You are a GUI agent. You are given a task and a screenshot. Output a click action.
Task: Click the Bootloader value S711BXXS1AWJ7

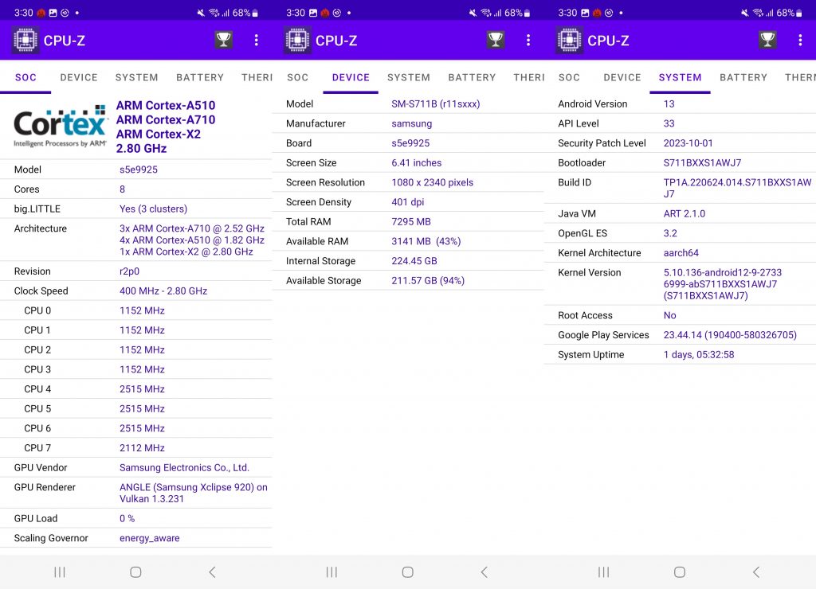tap(702, 162)
